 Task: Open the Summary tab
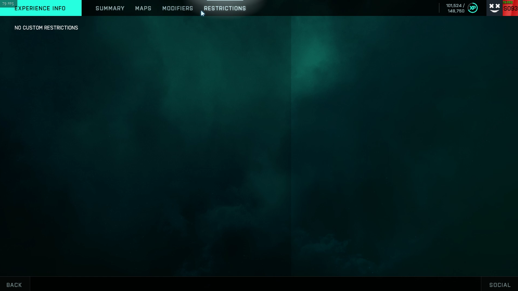[x=110, y=8]
